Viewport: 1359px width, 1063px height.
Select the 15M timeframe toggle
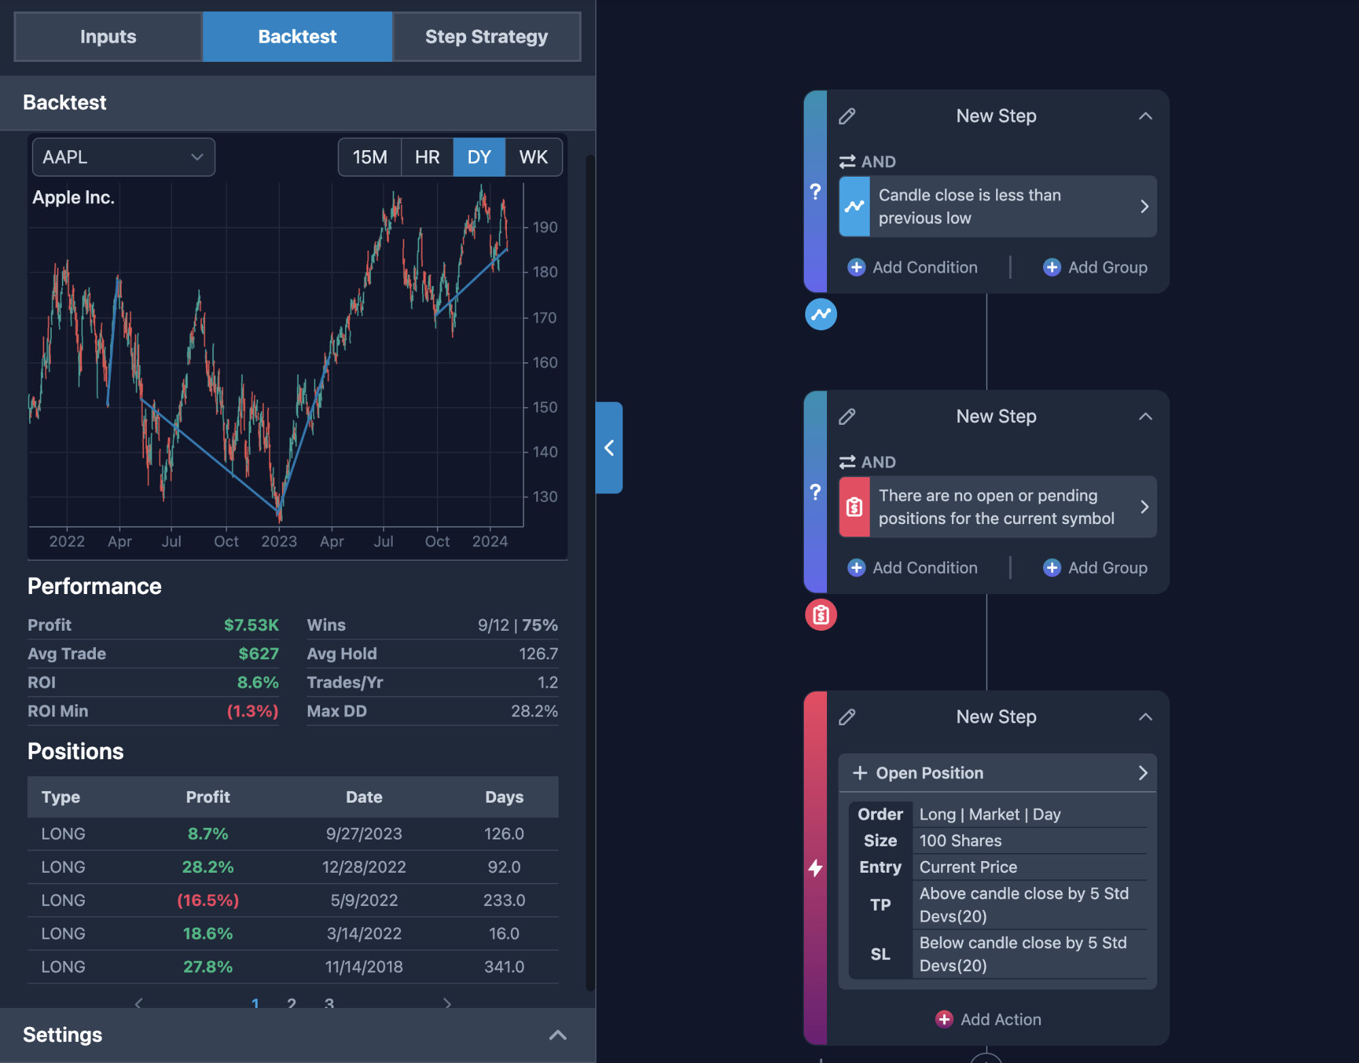[370, 156]
